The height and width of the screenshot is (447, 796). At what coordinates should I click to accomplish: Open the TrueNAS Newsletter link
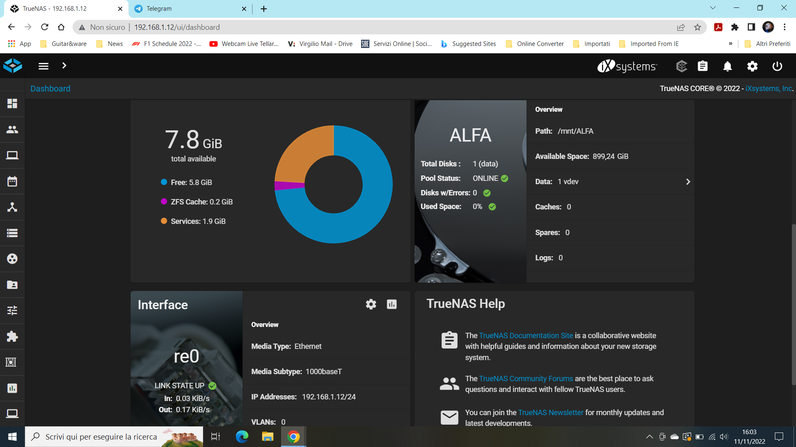[551, 413]
